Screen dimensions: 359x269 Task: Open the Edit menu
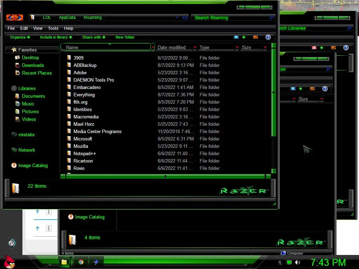(24, 28)
